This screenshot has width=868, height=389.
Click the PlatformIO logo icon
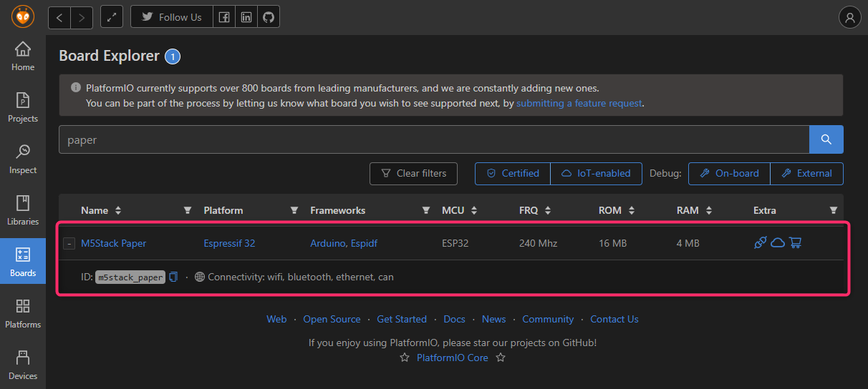click(22, 17)
